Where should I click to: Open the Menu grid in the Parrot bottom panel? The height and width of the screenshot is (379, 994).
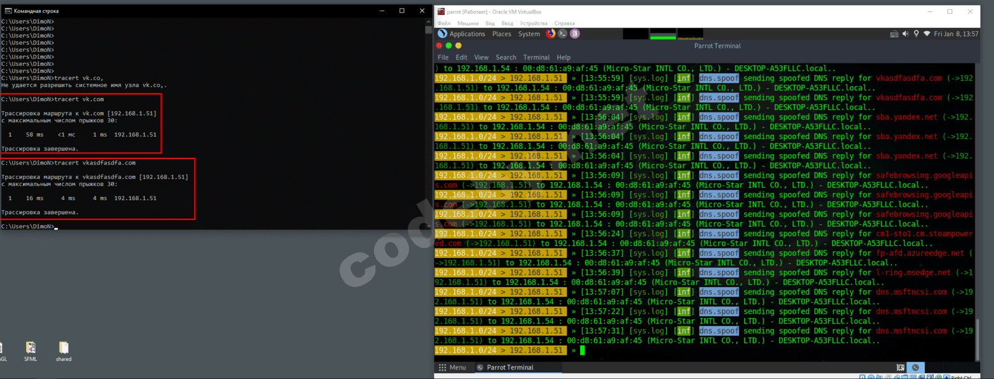[x=452, y=367]
